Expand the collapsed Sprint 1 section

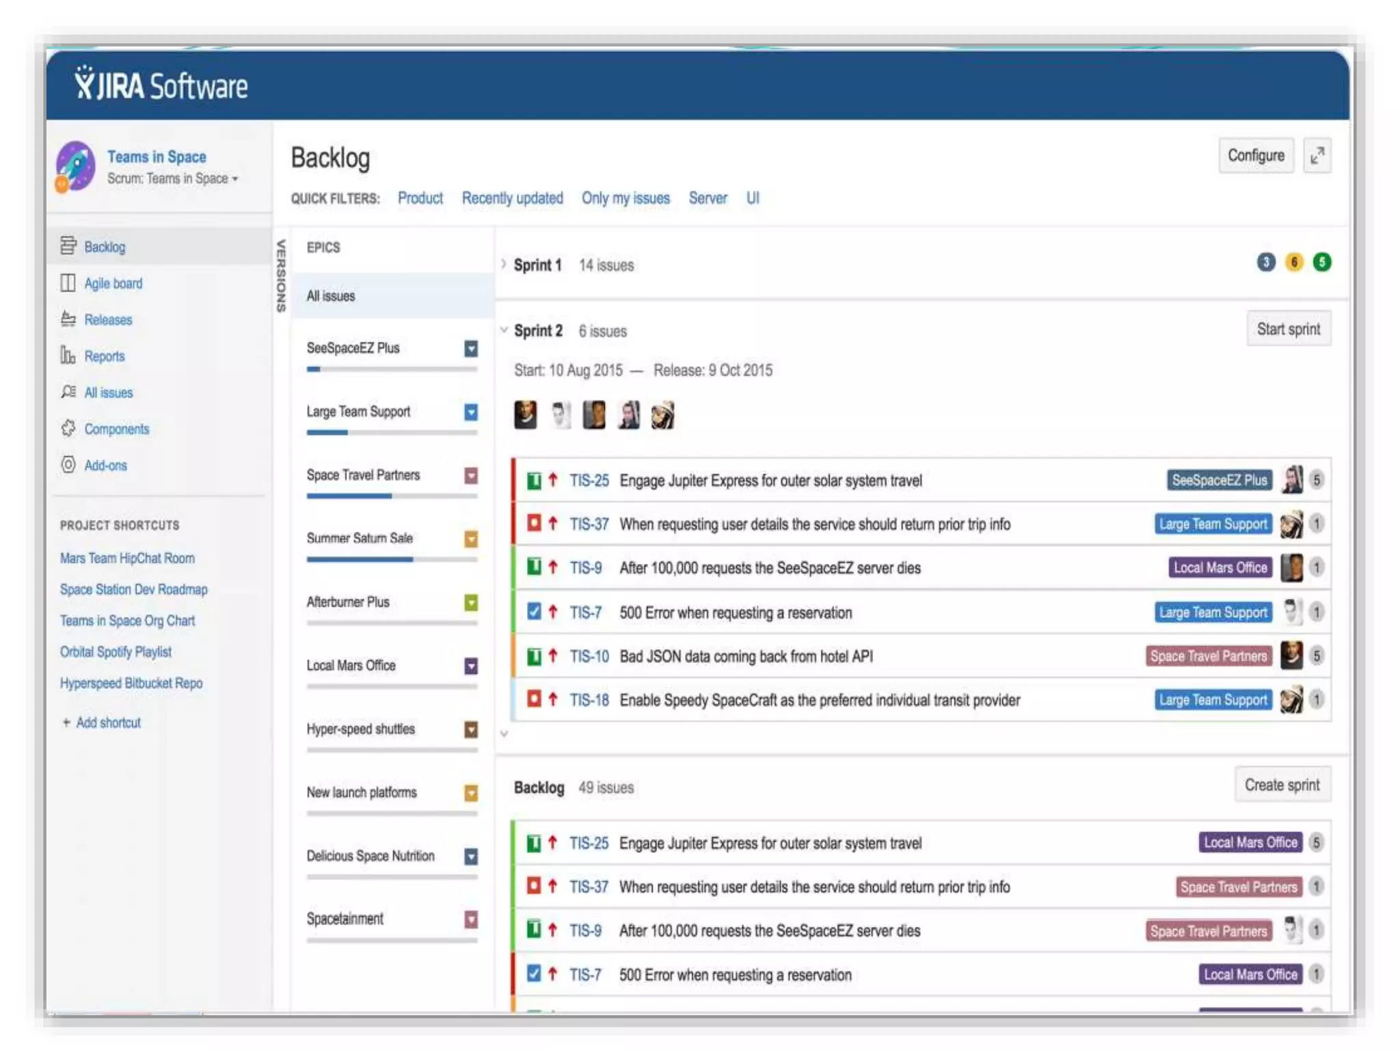click(504, 264)
